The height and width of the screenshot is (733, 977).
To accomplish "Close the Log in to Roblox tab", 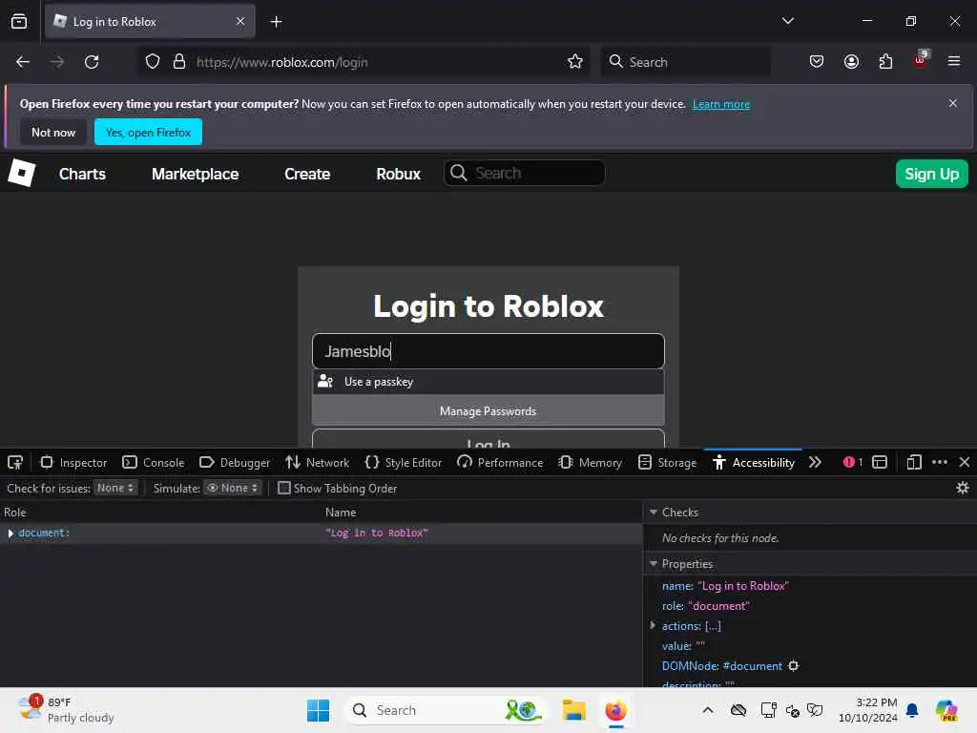I will pyautogui.click(x=240, y=22).
